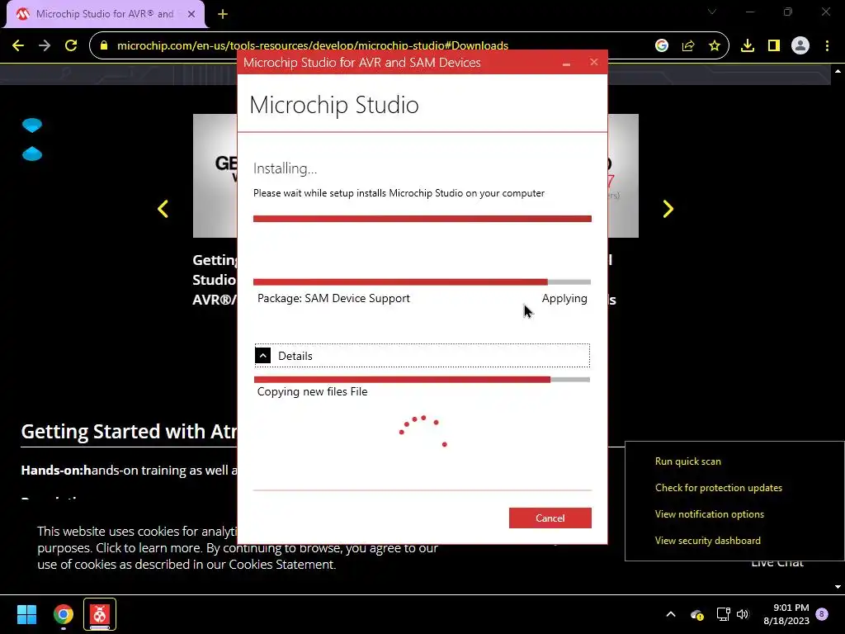The image size is (845, 634).
Task: Open the volume speaker tray icon
Action: [743, 614]
